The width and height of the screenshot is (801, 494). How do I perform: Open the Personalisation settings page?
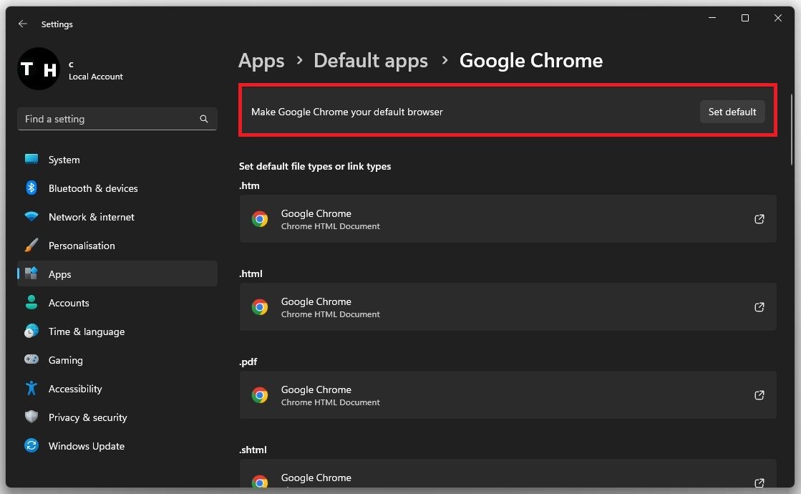81,246
